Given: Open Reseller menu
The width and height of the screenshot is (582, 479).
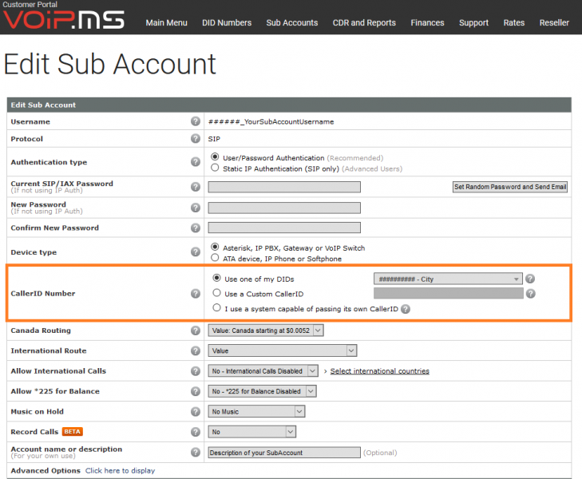Looking at the screenshot, I should click(554, 22).
